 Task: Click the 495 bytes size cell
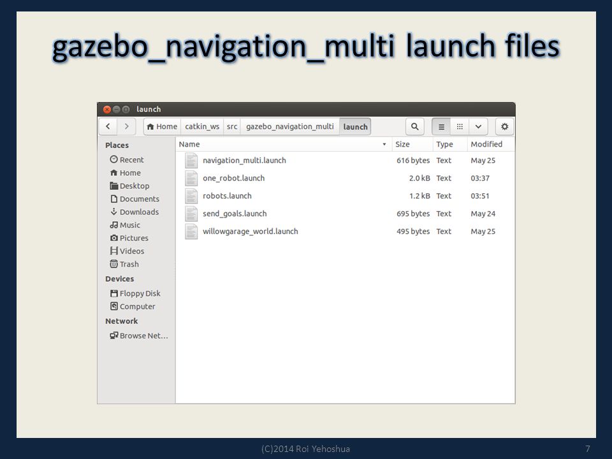[x=413, y=231]
